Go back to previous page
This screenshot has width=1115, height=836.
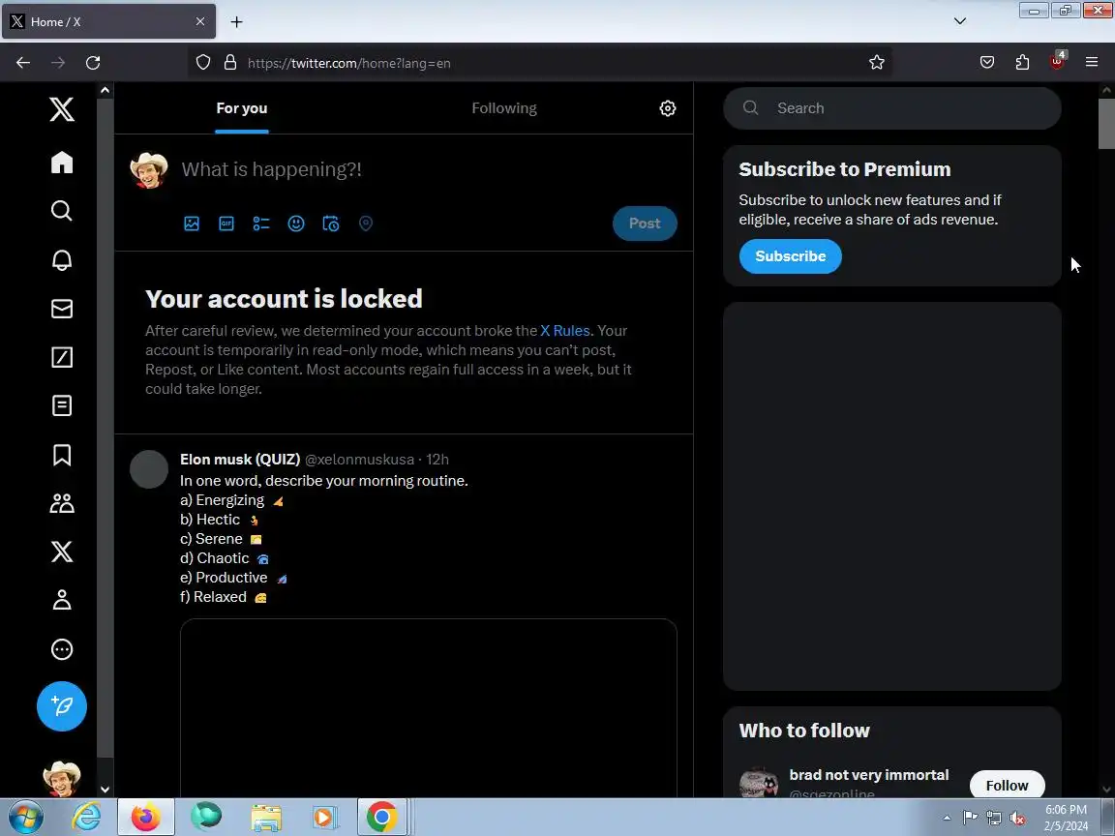23,63
